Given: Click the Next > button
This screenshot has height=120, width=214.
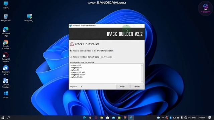Looking at the screenshot, I should coord(123,87).
